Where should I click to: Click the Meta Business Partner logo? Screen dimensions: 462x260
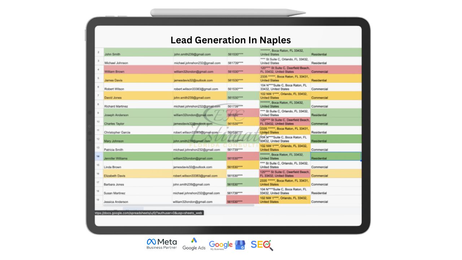[x=162, y=244]
